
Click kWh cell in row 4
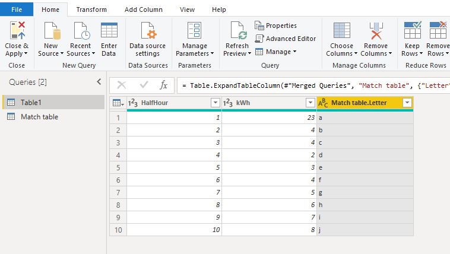click(269, 155)
